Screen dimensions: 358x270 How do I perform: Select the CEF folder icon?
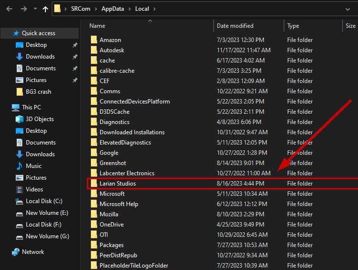tap(94, 81)
